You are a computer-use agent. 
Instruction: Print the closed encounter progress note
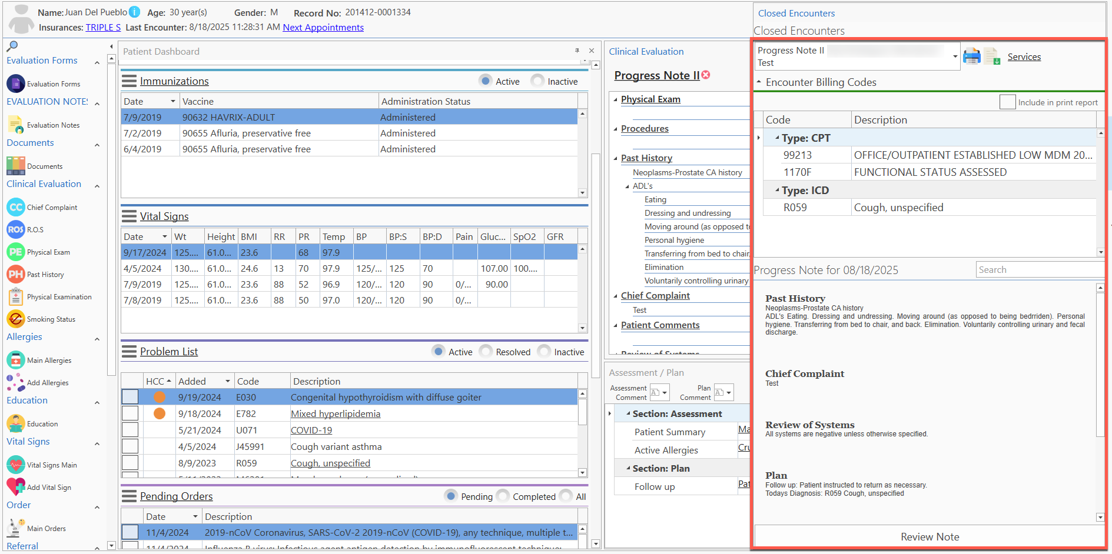pos(972,56)
